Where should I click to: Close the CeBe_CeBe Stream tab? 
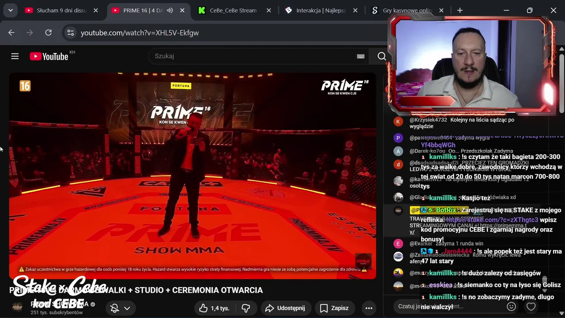click(268, 10)
